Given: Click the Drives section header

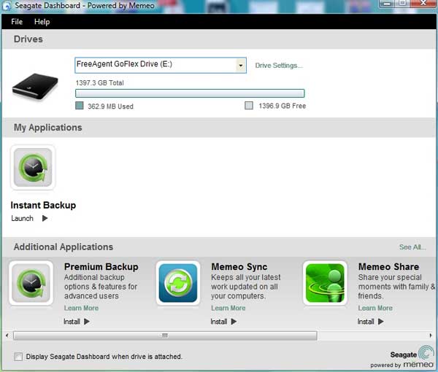Looking at the screenshot, I should [x=28, y=39].
